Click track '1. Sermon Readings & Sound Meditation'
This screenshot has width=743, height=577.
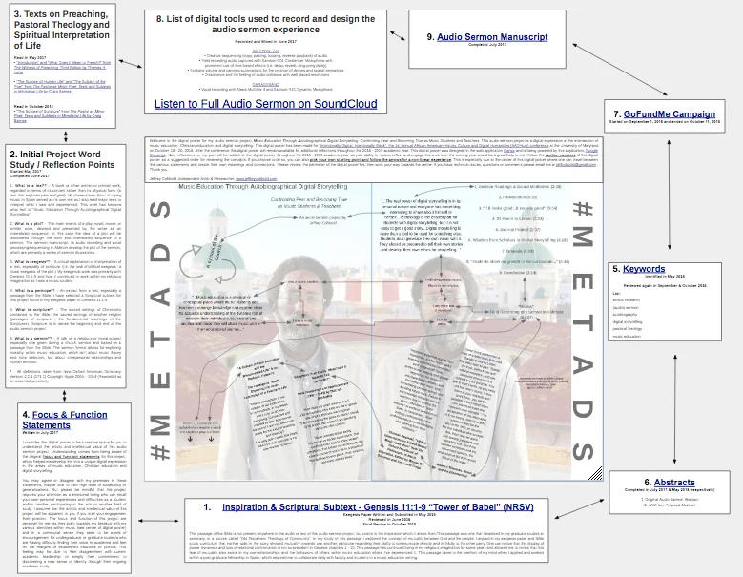coord(518,187)
